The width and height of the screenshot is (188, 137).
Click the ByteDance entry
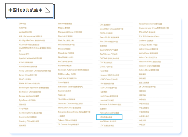click(x=27, y=100)
